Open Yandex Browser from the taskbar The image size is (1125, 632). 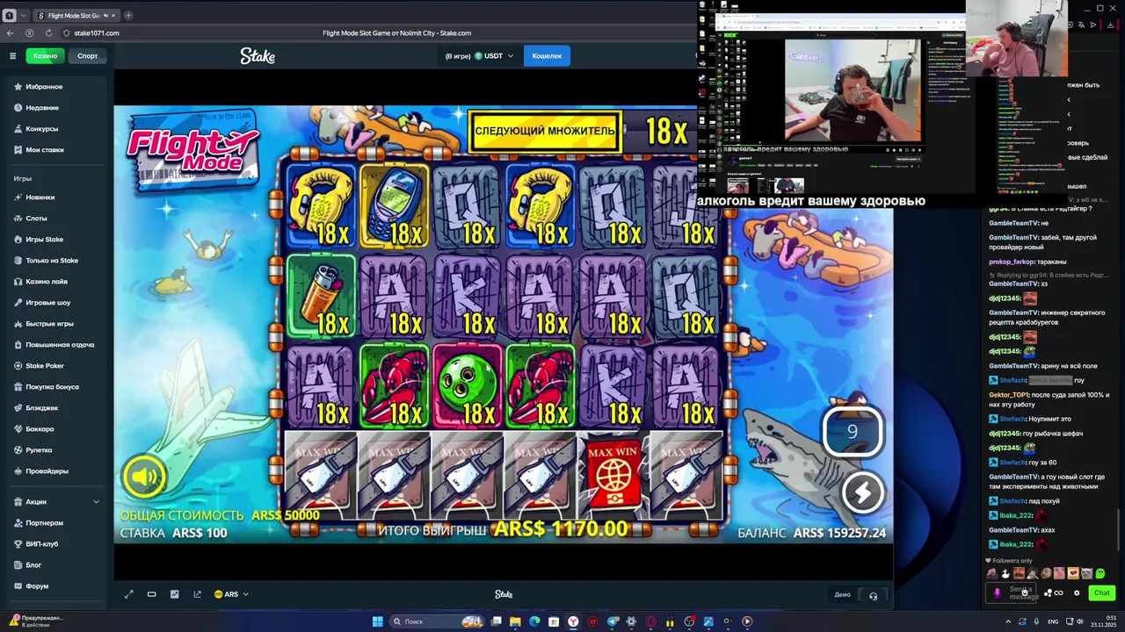[573, 621]
